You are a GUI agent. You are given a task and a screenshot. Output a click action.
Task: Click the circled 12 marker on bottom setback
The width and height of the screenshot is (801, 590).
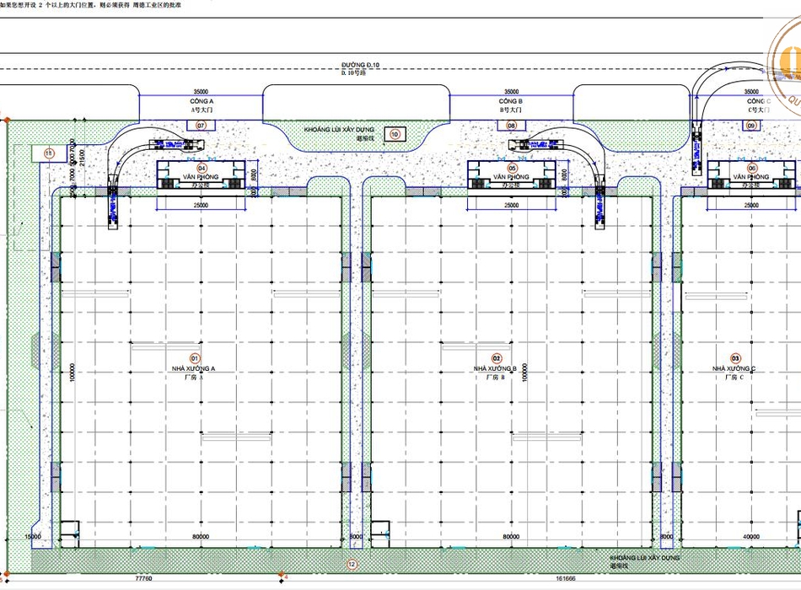click(352, 564)
